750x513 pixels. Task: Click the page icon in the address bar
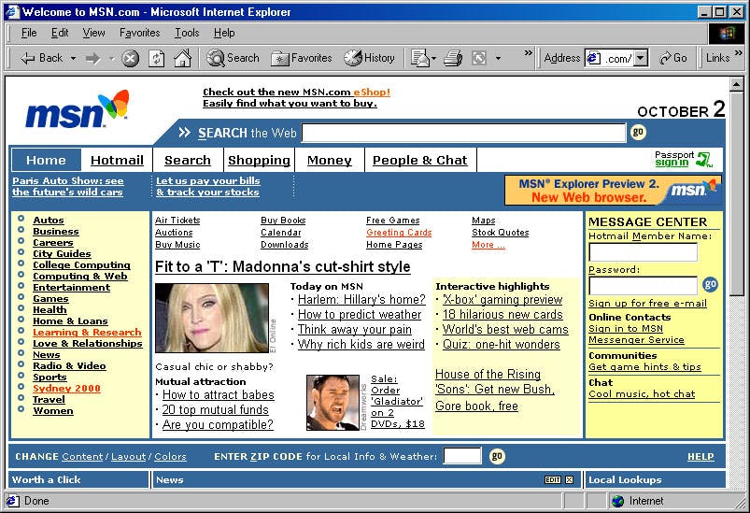point(594,58)
